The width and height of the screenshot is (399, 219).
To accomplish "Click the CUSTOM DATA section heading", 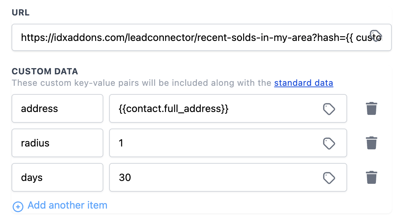I will click(45, 71).
